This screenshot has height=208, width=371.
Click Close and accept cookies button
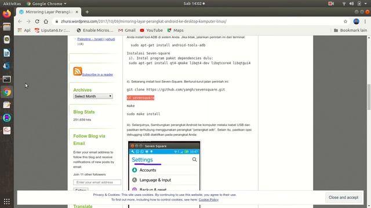(x=343, y=198)
